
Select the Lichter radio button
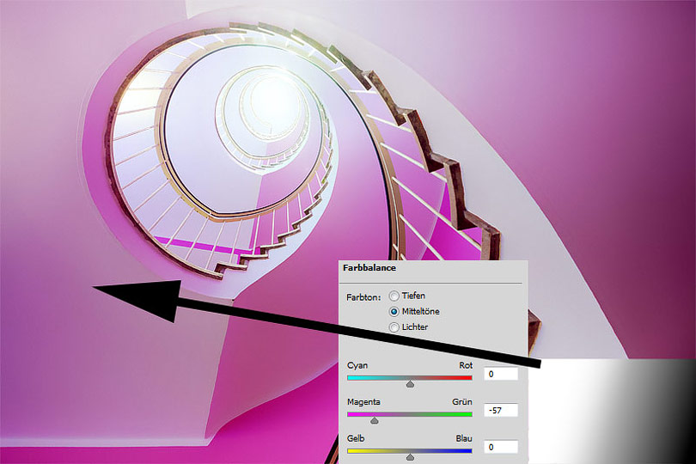click(x=394, y=327)
